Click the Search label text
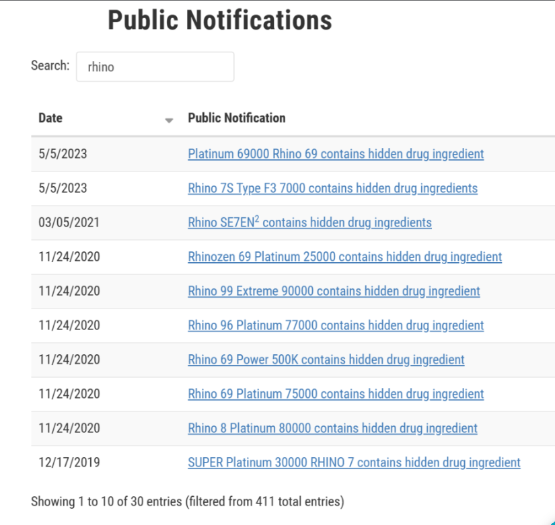The image size is (555, 525). click(x=50, y=66)
